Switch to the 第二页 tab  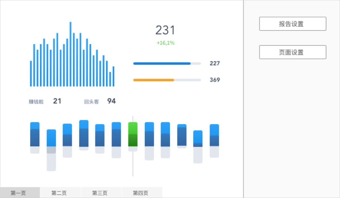click(61, 193)
